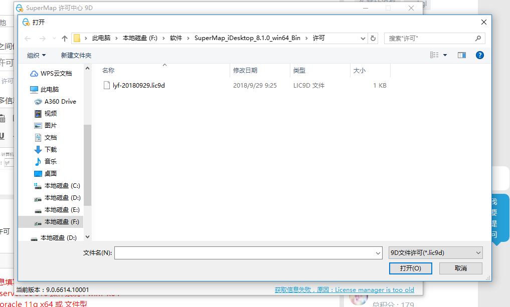Viewport: 510px width, 307px height.
Task: Sort files by 名称 column
Action: tap(108, 70)
